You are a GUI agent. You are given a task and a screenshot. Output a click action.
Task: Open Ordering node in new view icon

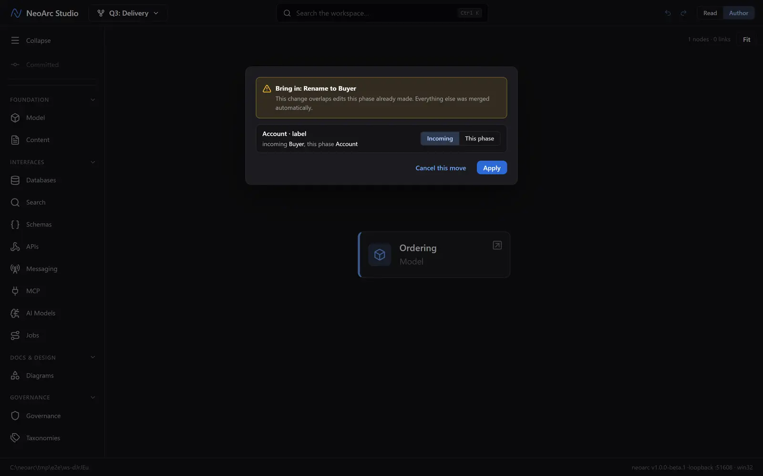click(x=497, y=245)
